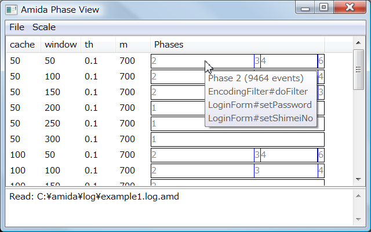Maximize the Amida Phase View window
Screen dimensions: 371x232
point(324,8)
